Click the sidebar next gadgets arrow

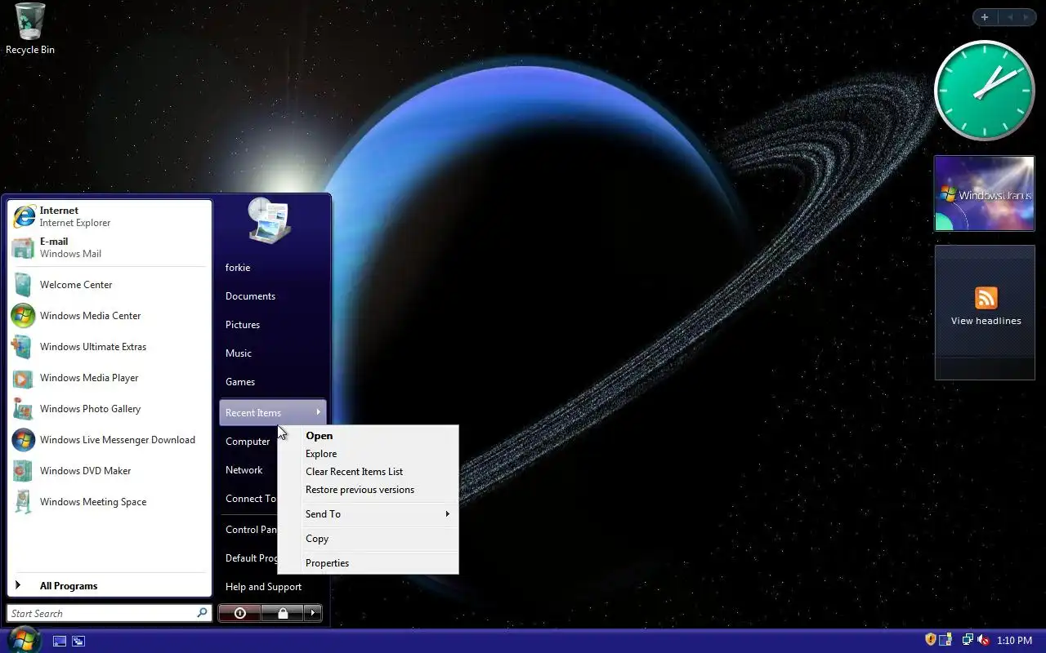(x=1026, y=17)
